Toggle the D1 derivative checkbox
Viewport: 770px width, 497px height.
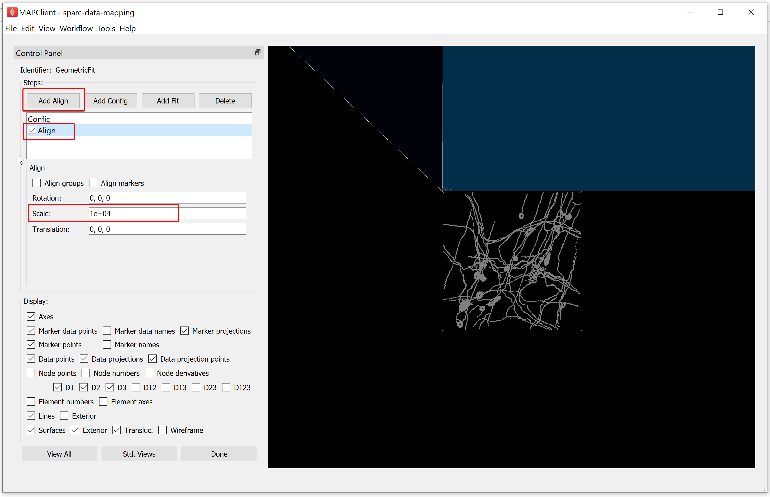pyautogui.click(x=58, y=387)
